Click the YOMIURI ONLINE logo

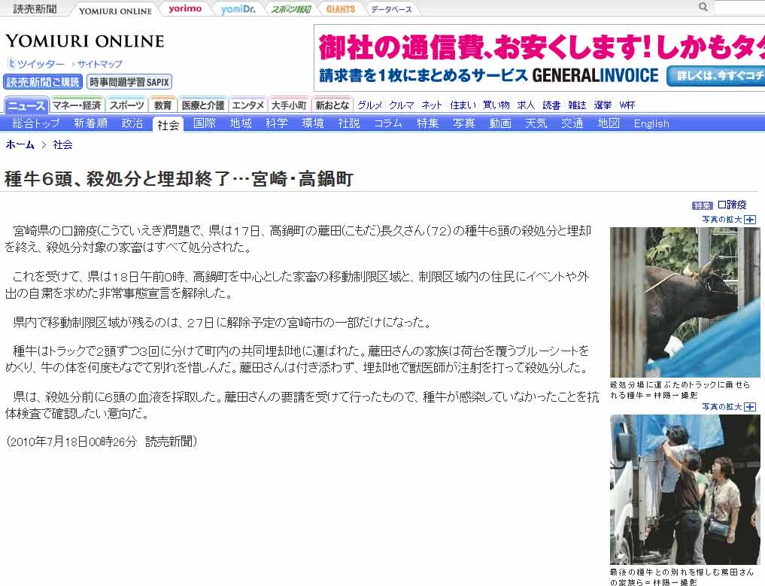[84, 41]
